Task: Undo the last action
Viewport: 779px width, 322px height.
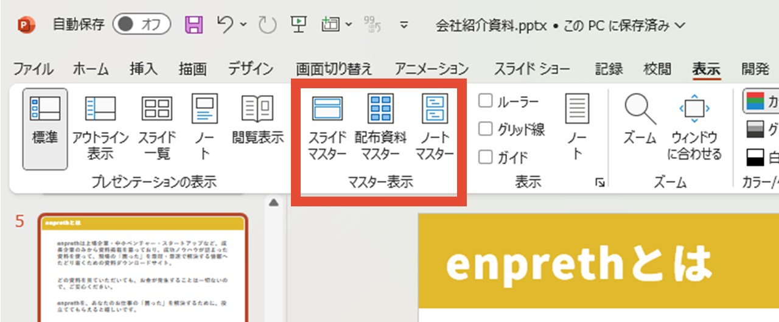Action: click(226, 24)
